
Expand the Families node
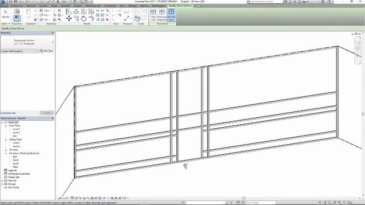tap(2, 181)
